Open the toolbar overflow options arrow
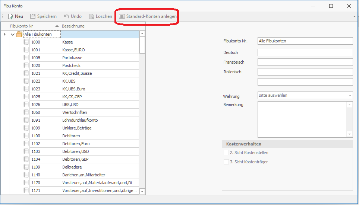 tap(354, 16)
